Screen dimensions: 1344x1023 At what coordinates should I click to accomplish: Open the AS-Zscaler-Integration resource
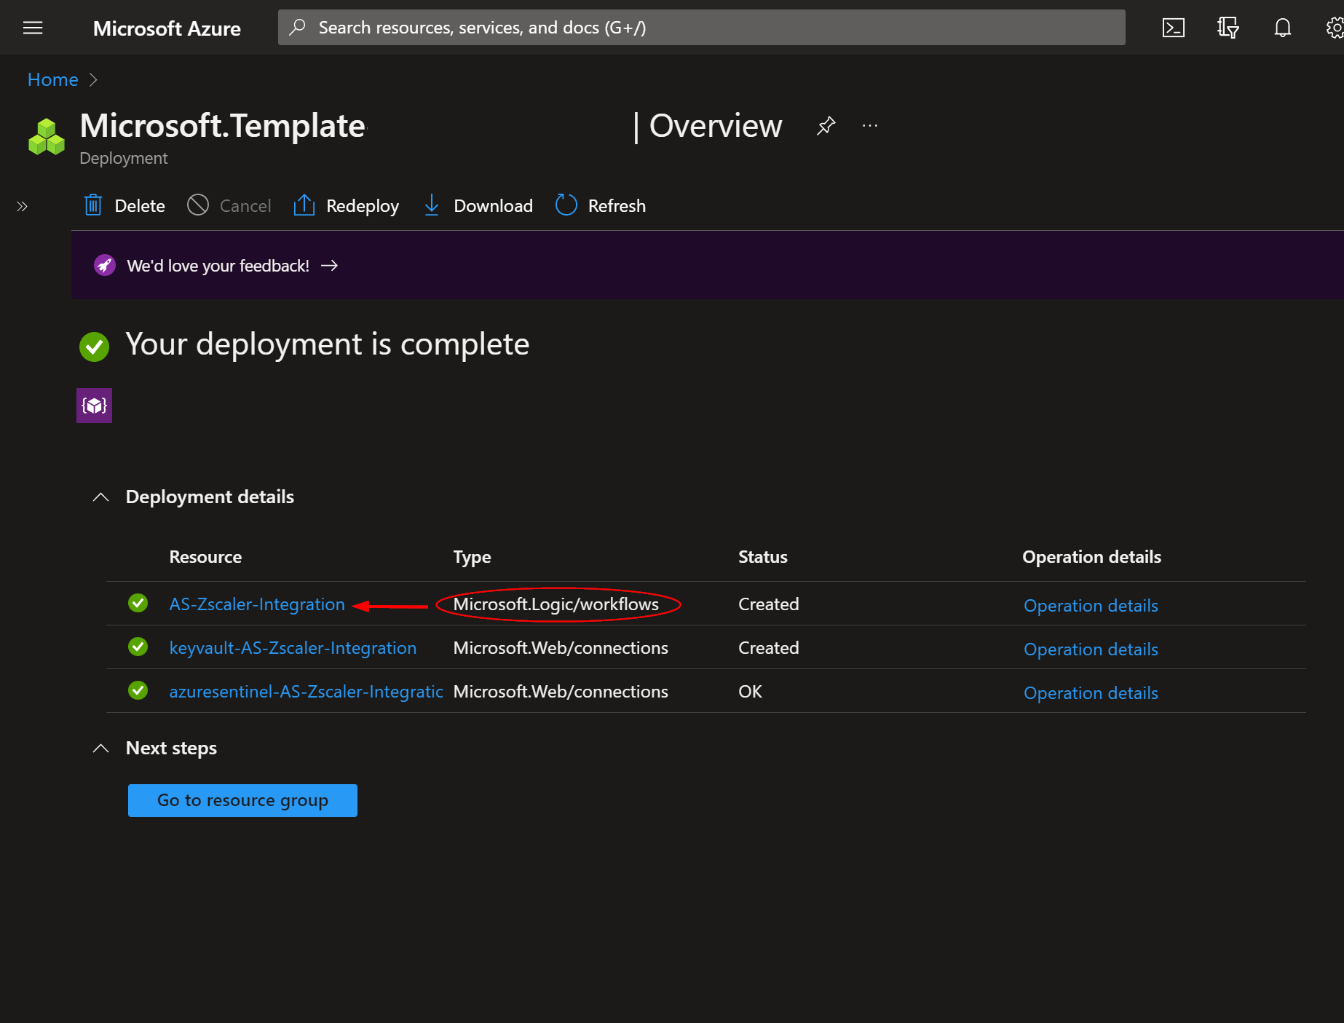click(257, 604)
